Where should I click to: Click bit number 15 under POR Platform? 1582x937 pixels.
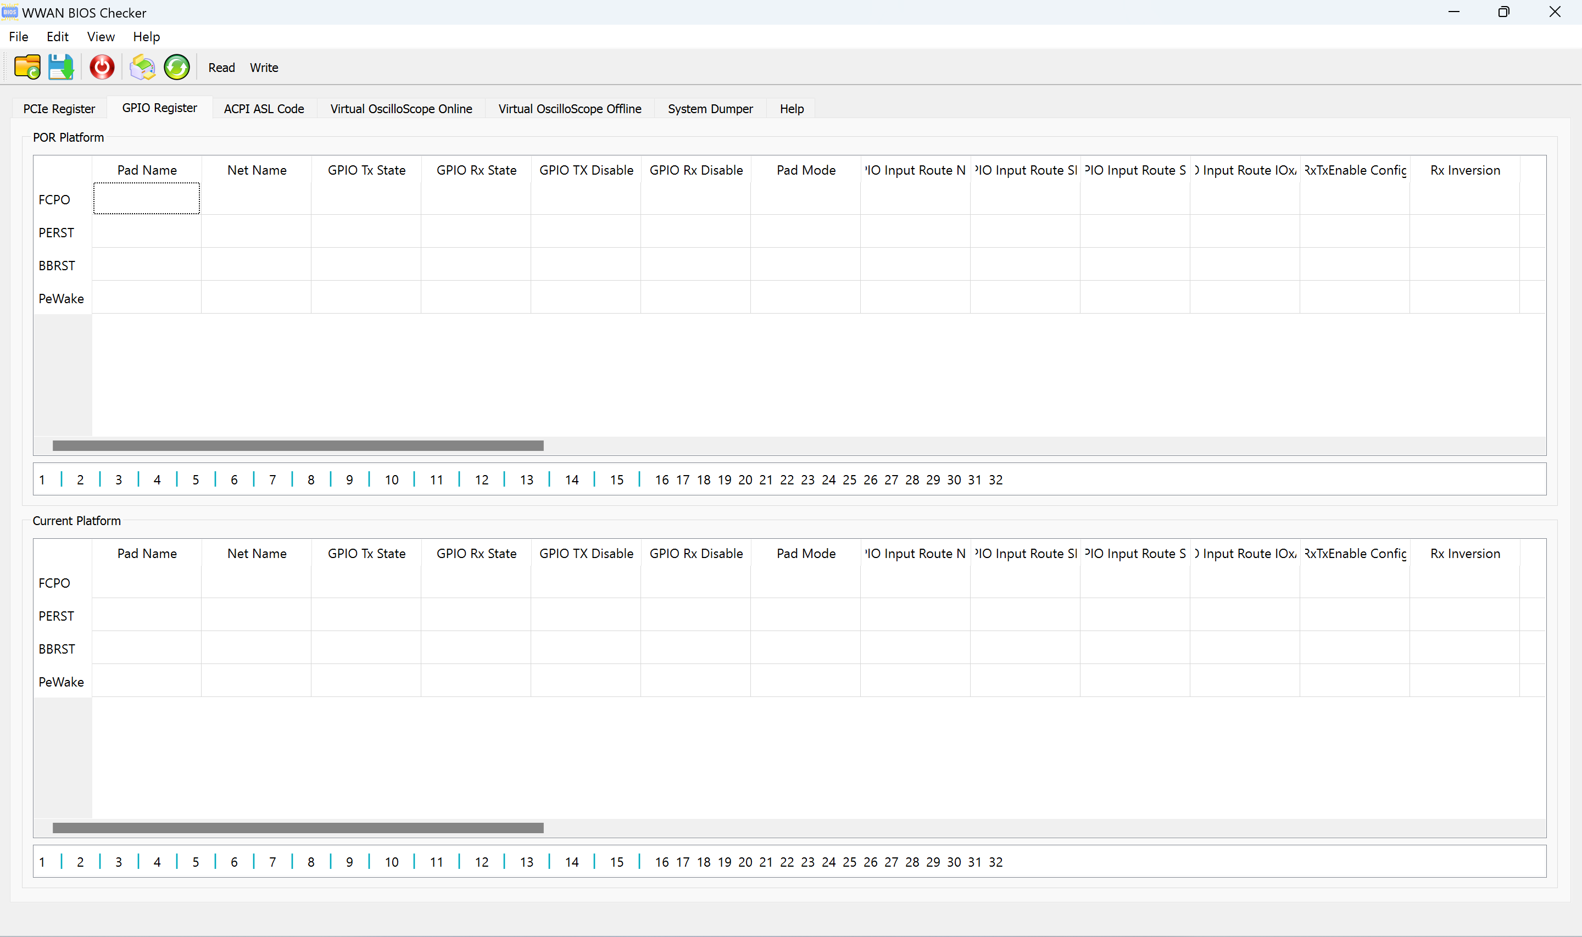tap(617, 479)
